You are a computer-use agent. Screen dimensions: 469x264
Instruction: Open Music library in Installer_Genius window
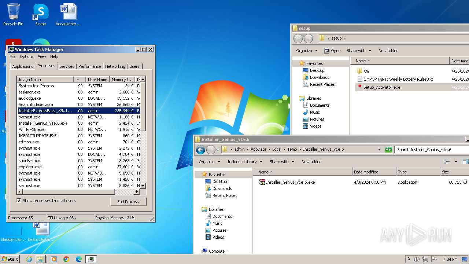pyautogui.click(x=214, y=223)
